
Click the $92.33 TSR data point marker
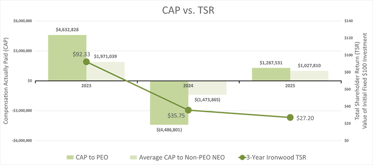point(86,62)
